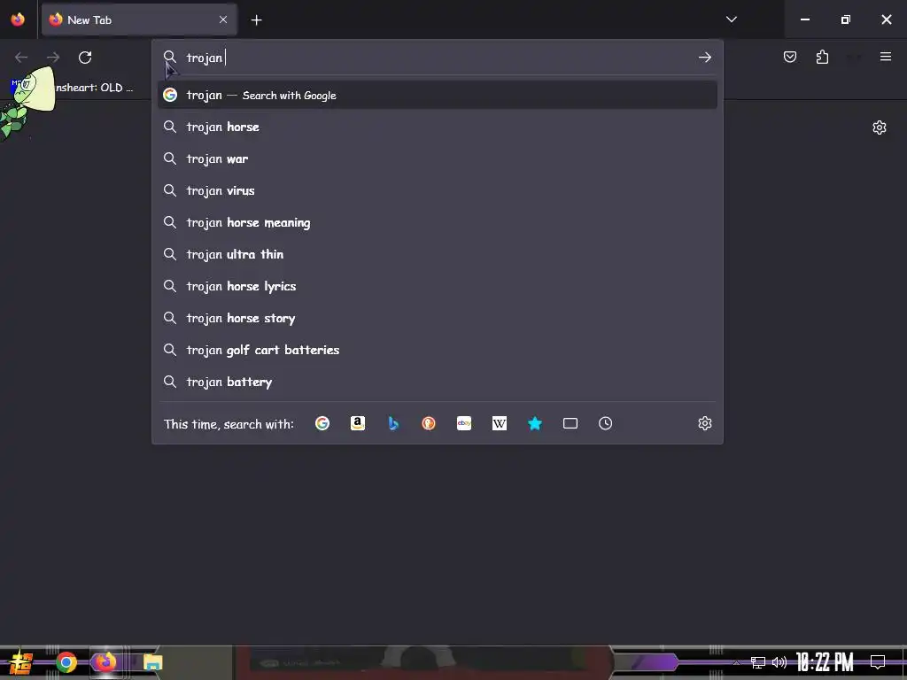Search with Google engine icon
The height and width of the screenshot is (680, 907).
tap(322, 423)
